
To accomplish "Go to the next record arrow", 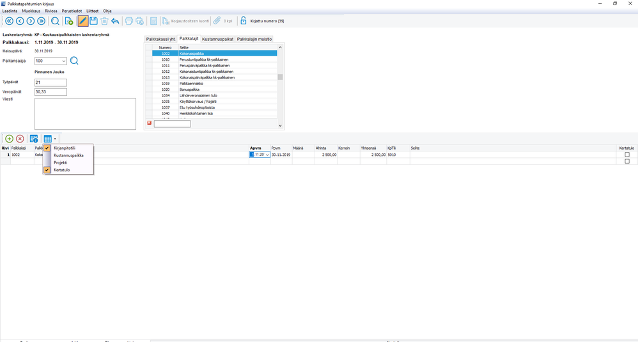I will 31,21.
